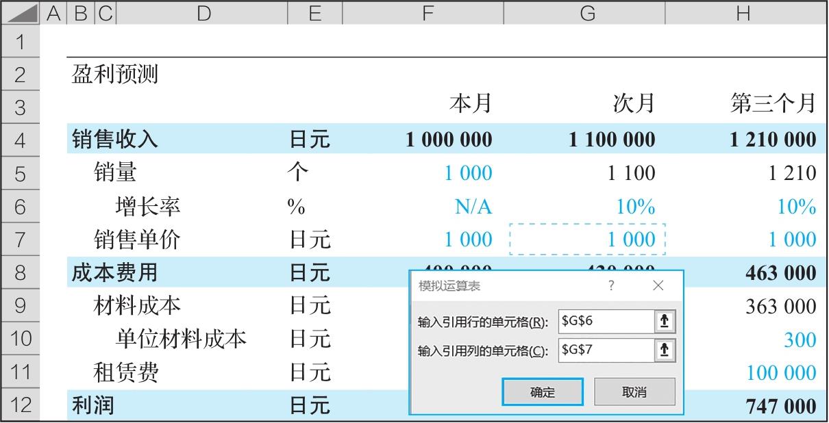Select column G header

coord(586,13)
